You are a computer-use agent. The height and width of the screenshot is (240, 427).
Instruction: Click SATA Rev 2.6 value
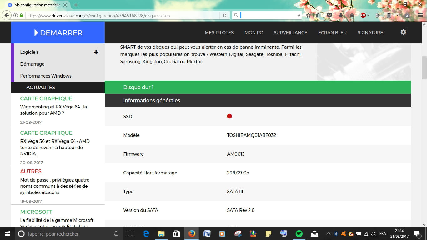click(241, 210)
